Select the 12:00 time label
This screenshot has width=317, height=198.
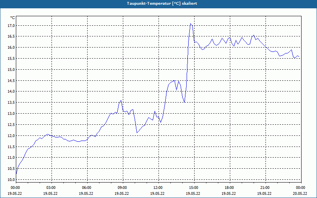coord(158,188)
